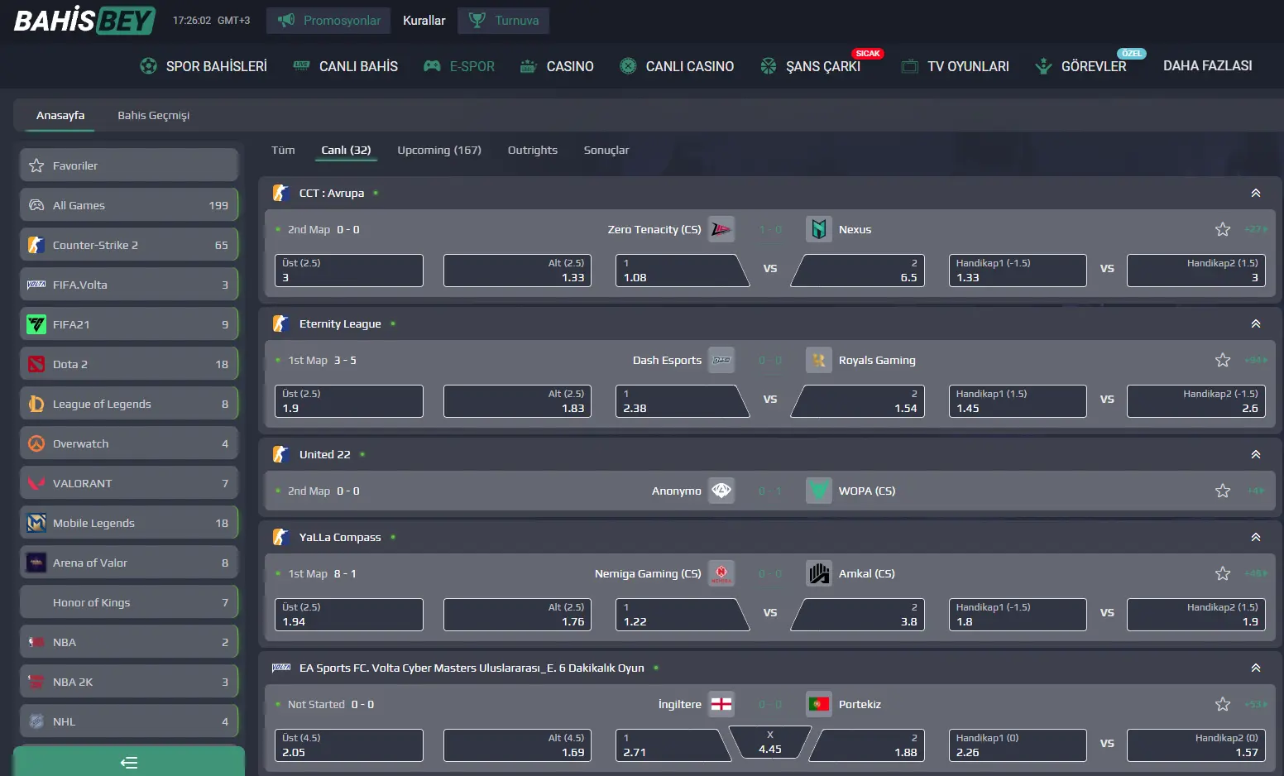Select the Overwatch icon in sidebar
The image size is (1284, 776).
(x=36, y=443)
